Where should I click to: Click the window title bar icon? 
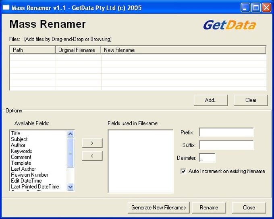[6, 8]
